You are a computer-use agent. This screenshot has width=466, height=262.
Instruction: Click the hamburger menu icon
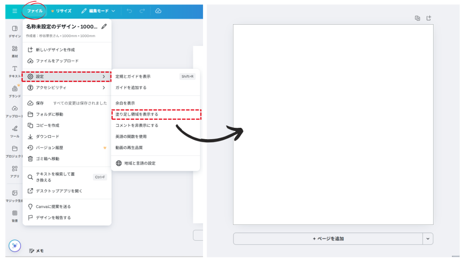point(15,11)
